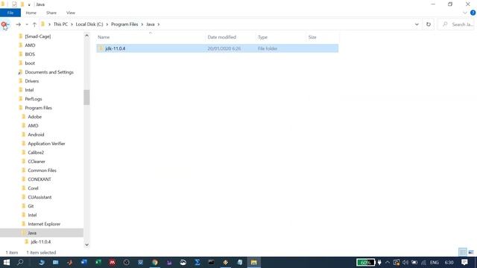Expand address bar history dropdown
477x268 pixels.
417,25
